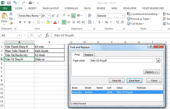Open the font size dropdown

tap(49, 16)
